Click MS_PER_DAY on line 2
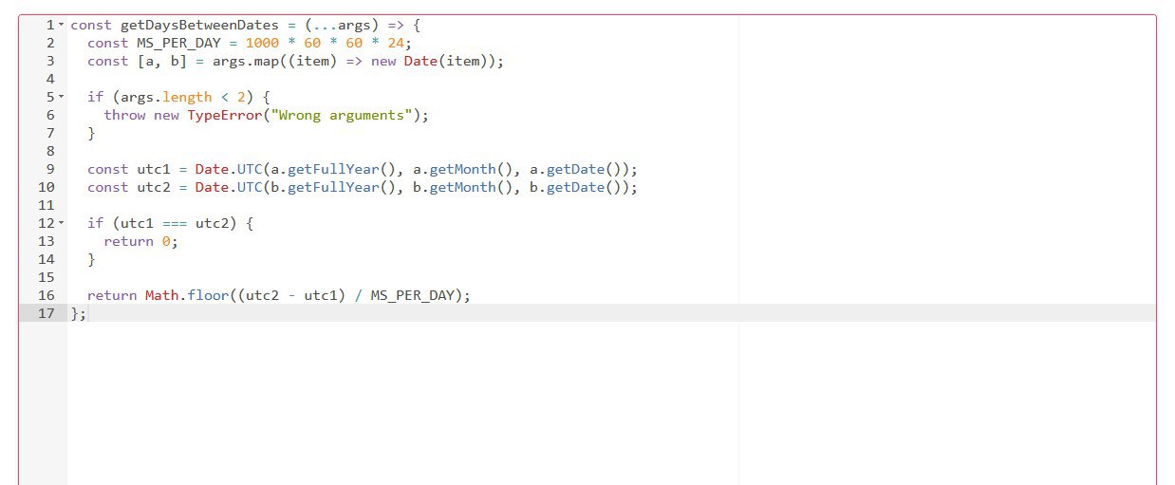Screen dimensions: 1175x485 [x=178, y=43]
